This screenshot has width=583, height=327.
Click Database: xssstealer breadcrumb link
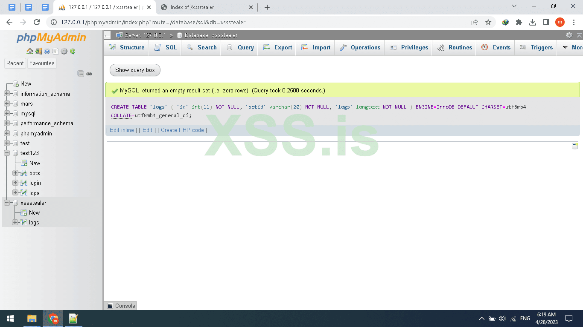pos(211,35)
